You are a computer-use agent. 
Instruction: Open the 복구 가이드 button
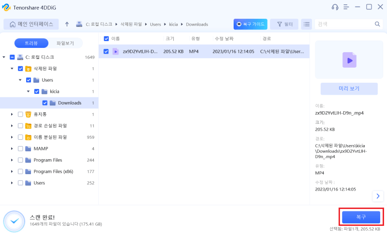click(x=250, y=24)
